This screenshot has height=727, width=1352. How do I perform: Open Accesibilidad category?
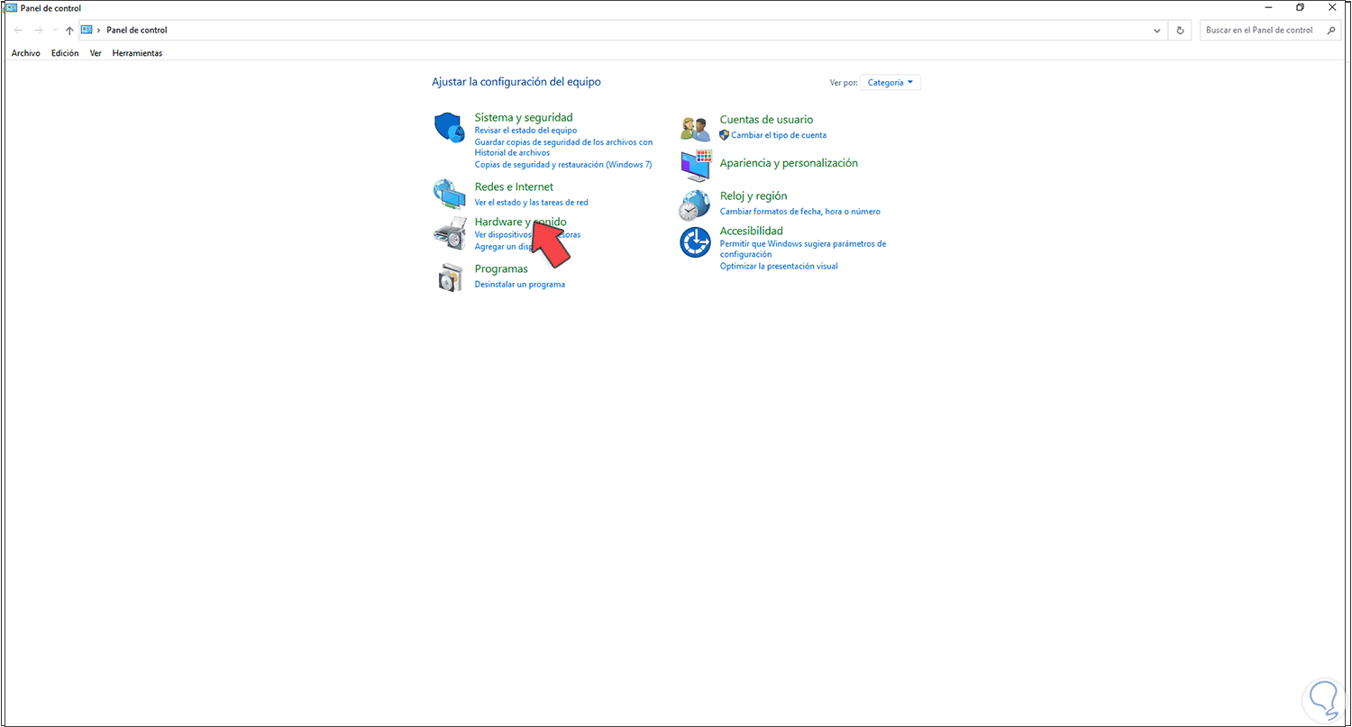(x=751, y=231)
